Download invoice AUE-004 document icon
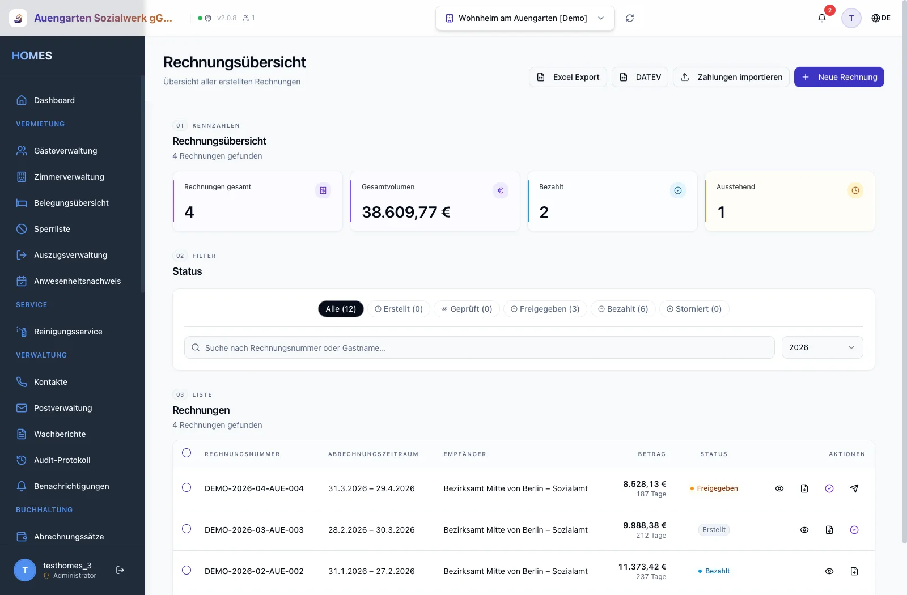Viewport: 907px width, 595px height. click(x=804, y=488)
